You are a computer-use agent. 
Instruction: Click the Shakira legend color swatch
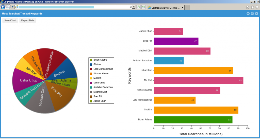pos(91,64)
